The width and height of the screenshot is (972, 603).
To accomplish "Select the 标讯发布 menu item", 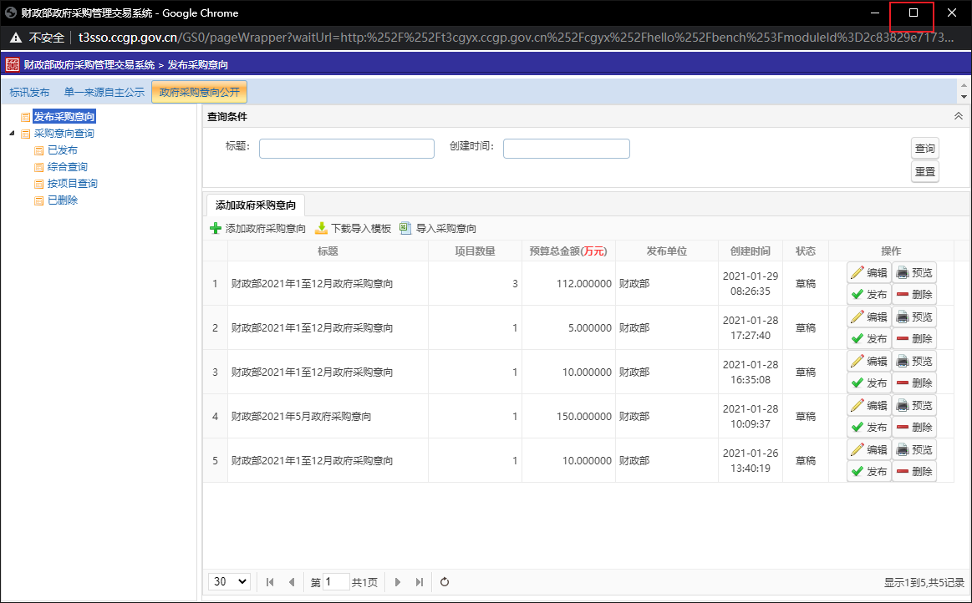I will tap(29, 92).
